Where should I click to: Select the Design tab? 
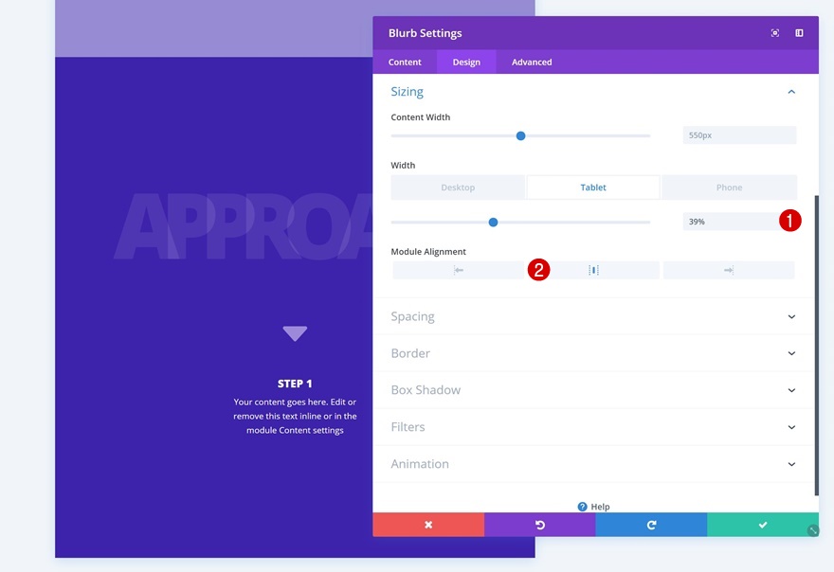coord(466,63)
